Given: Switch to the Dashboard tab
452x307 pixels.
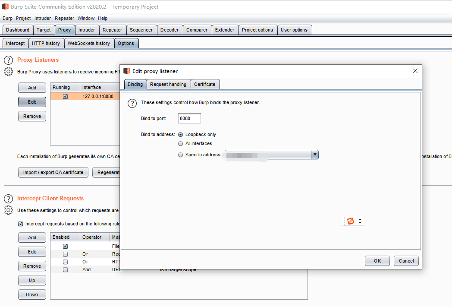Looking at the screenshot, I should (18, 30).
